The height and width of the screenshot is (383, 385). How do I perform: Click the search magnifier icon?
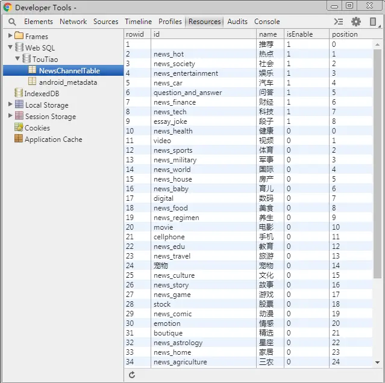click(12, 22)
